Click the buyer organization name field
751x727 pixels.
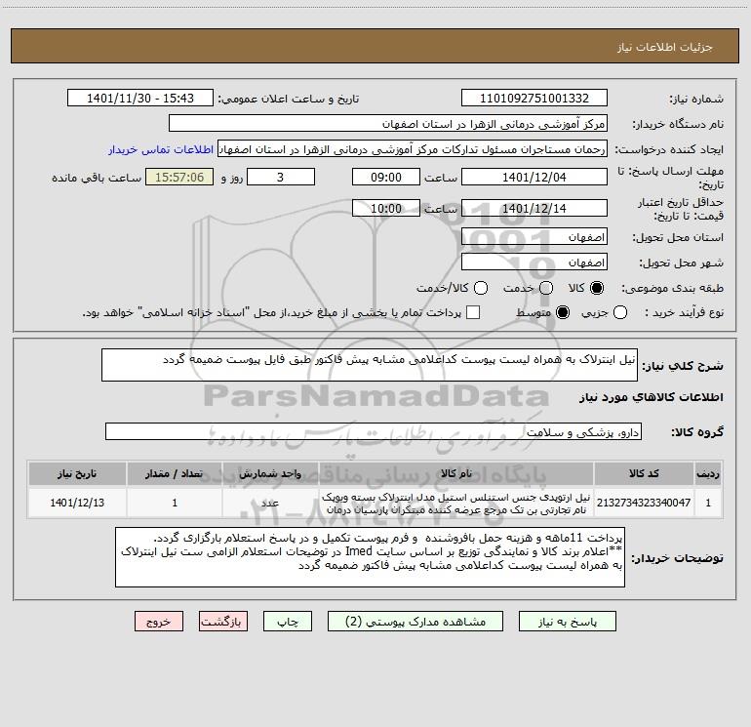[388, 124]
